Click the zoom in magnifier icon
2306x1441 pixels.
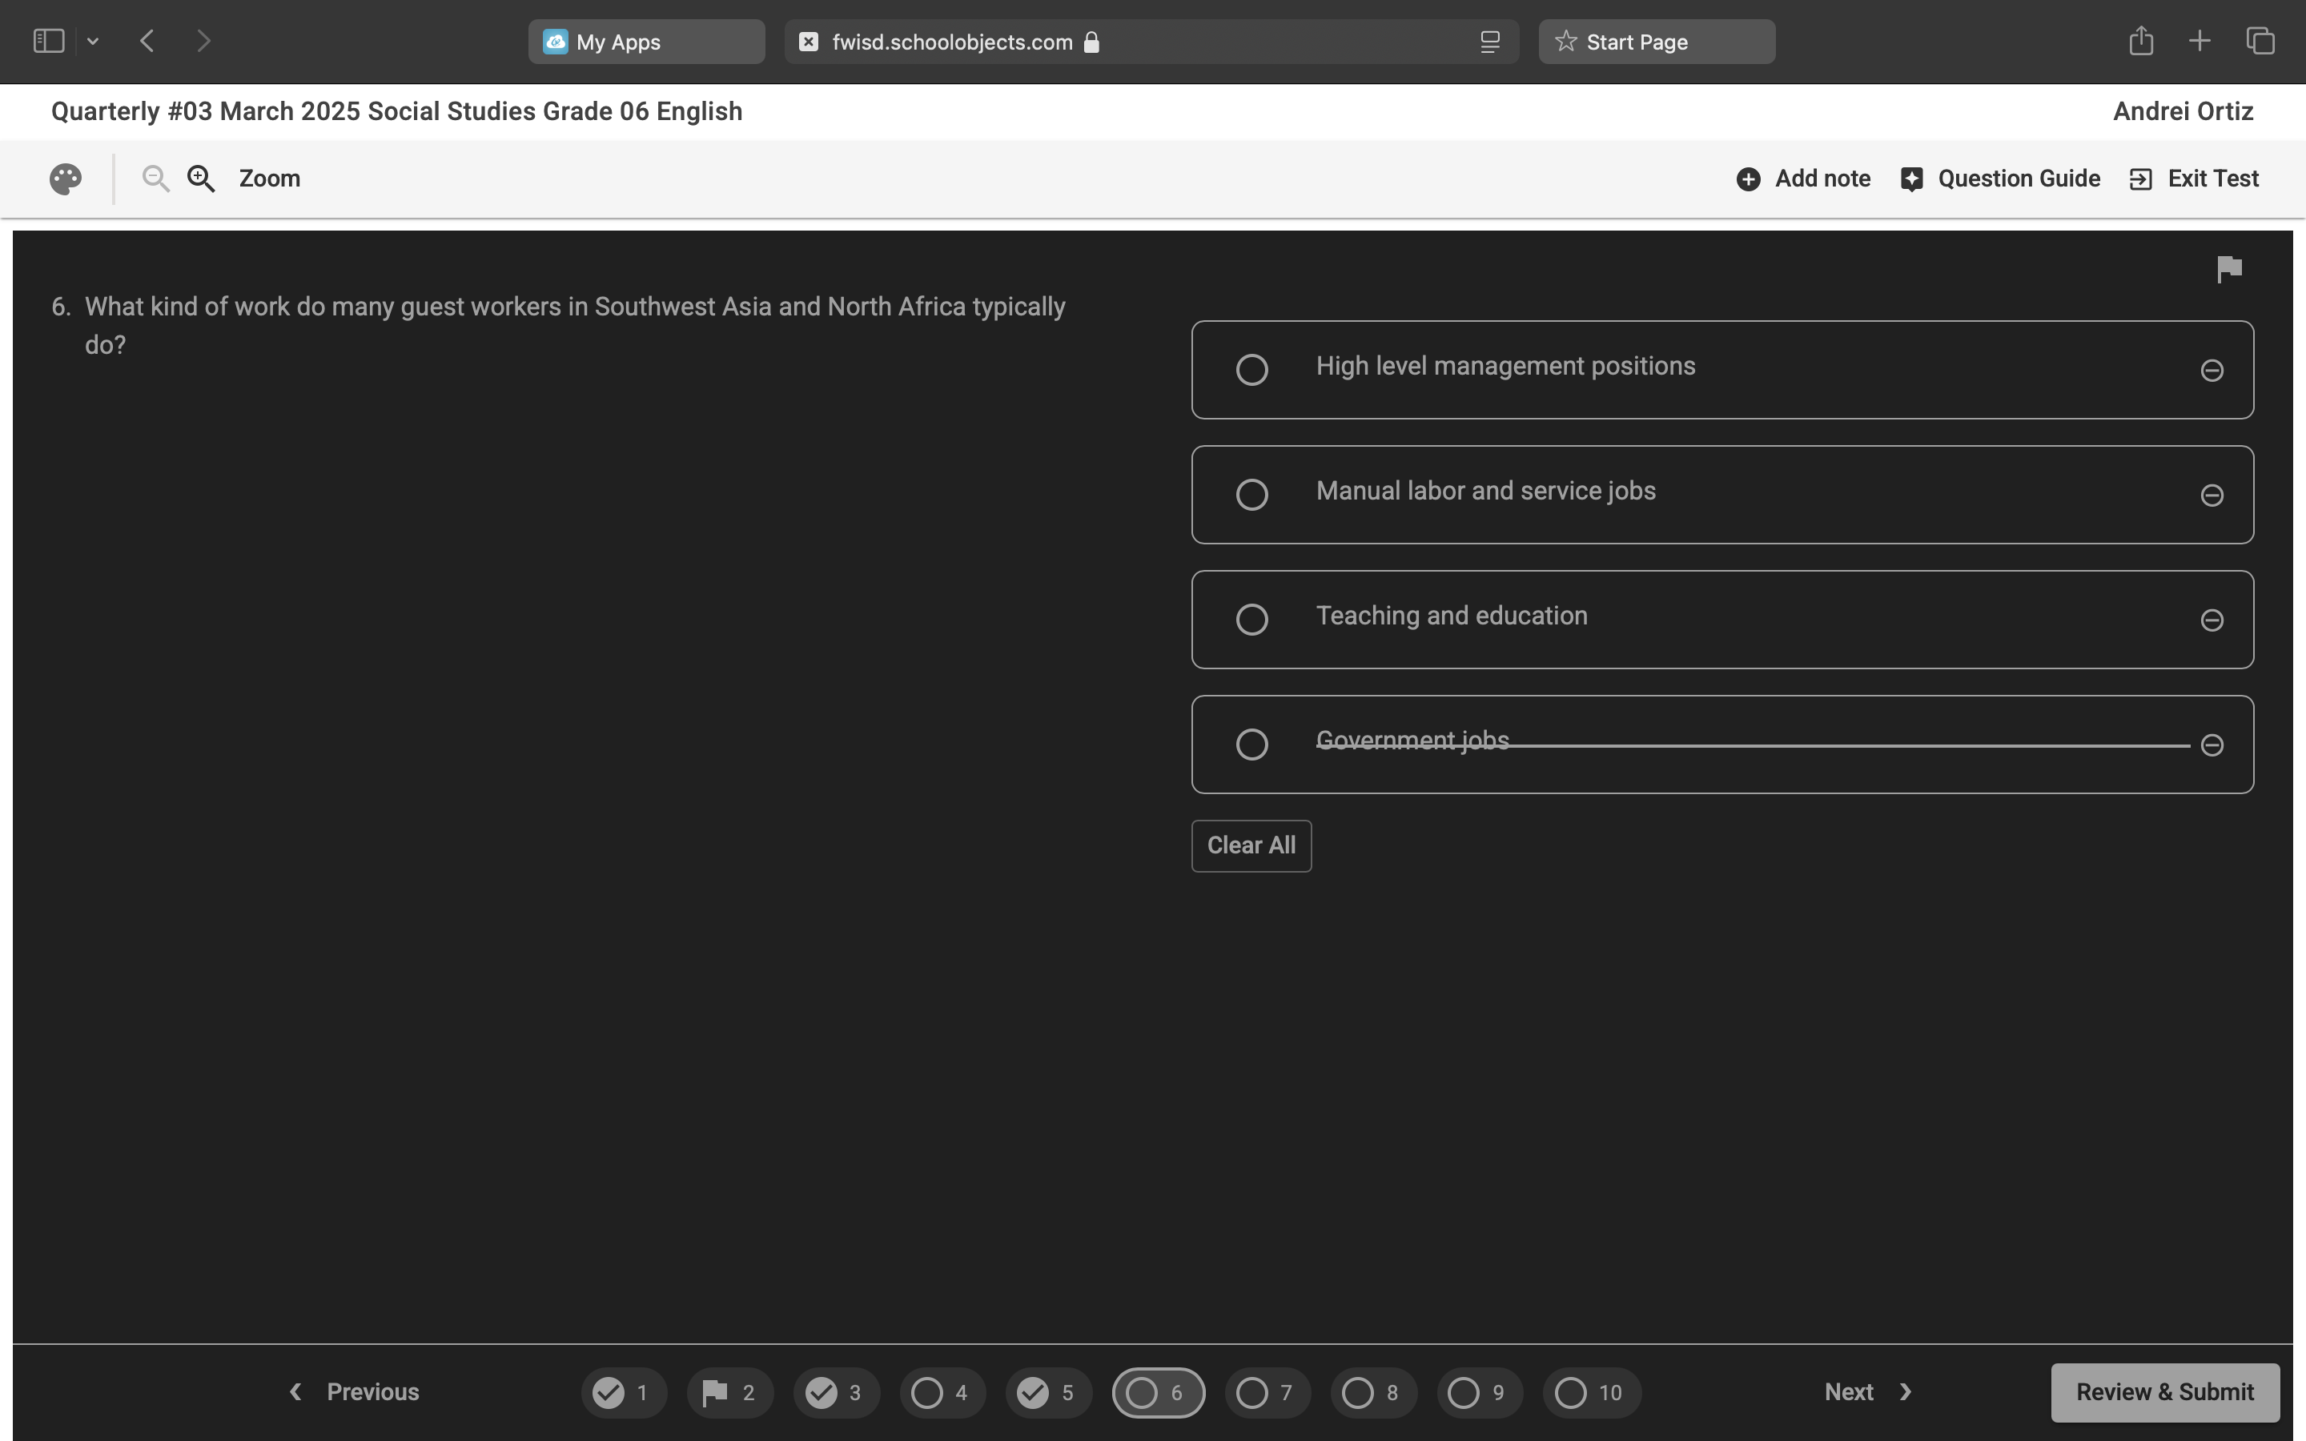point(201,179)
